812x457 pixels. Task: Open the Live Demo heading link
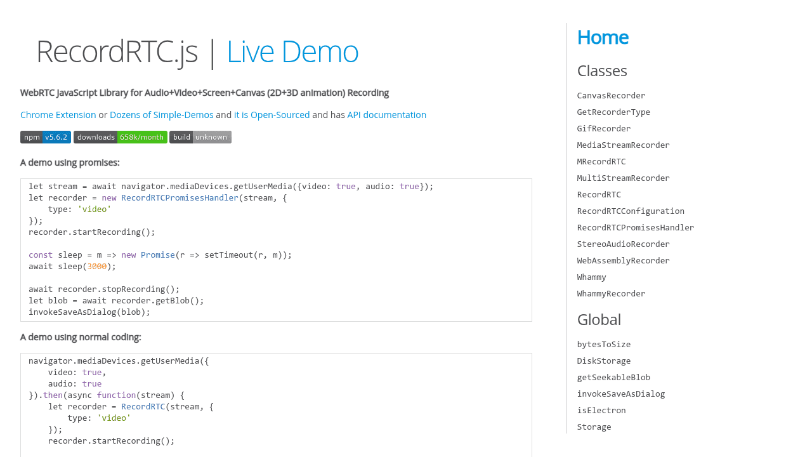292,51
